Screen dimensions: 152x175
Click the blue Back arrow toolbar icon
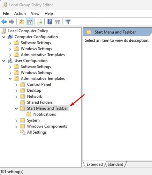[4, 22]
